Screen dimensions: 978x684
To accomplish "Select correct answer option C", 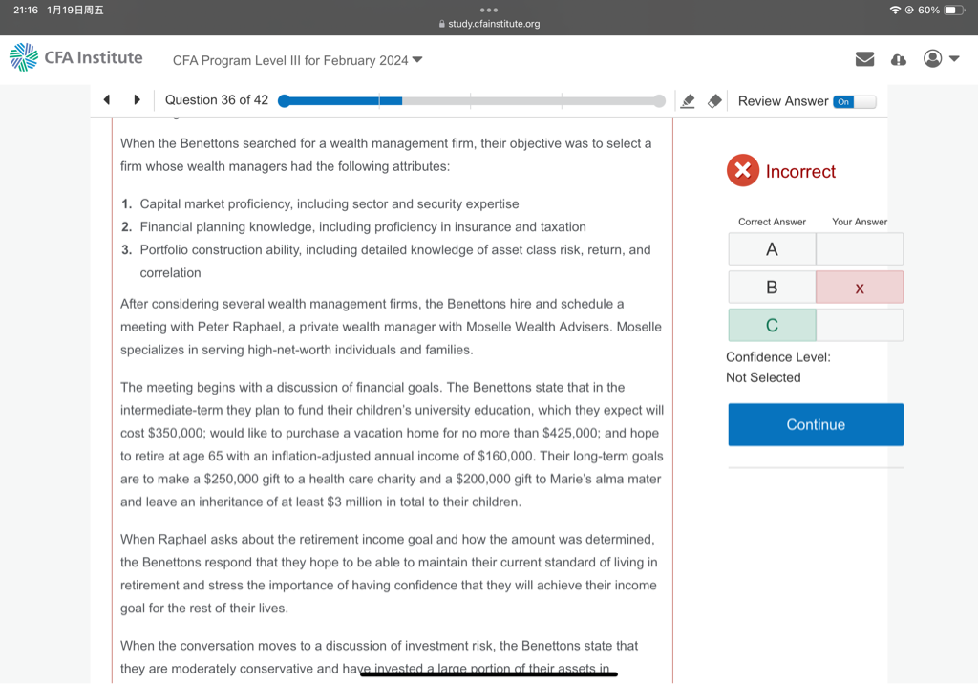I will click(772, 326).
